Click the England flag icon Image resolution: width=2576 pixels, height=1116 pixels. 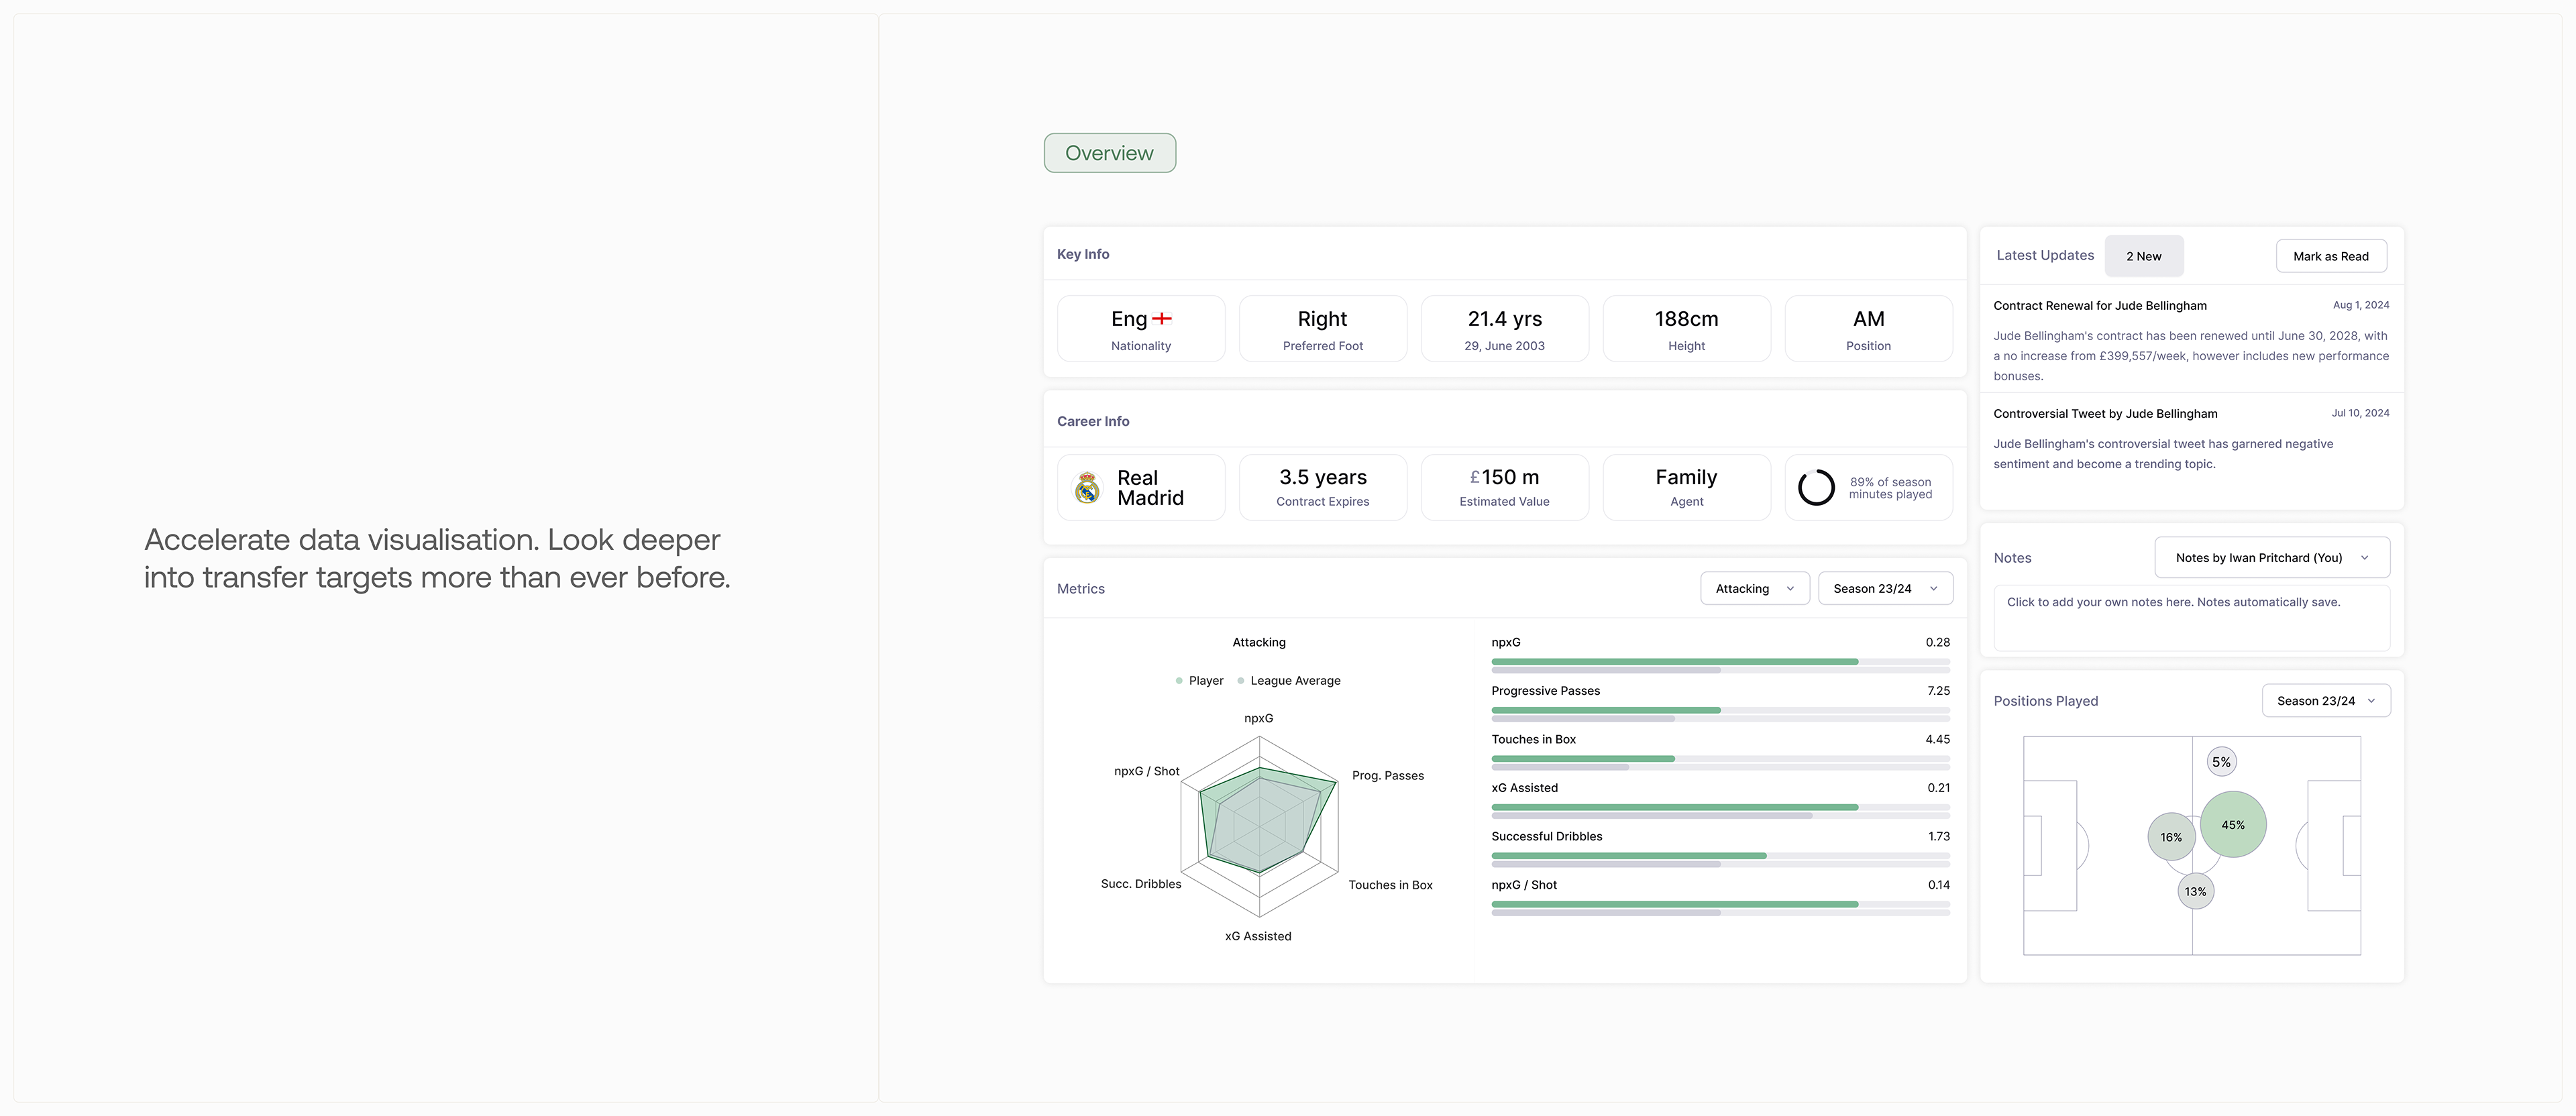(1161, 319)
